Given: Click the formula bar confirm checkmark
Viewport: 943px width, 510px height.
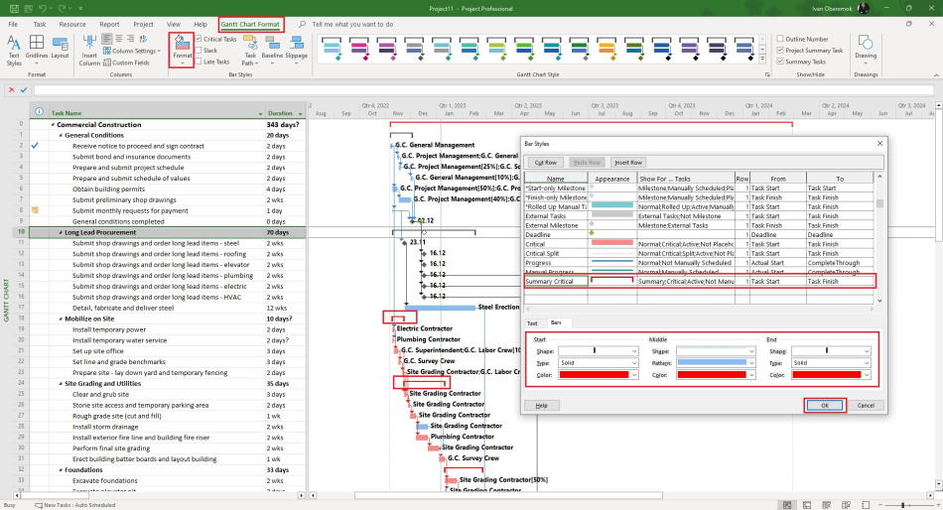Looking at the screenshot, I should [x=24, y=89].
